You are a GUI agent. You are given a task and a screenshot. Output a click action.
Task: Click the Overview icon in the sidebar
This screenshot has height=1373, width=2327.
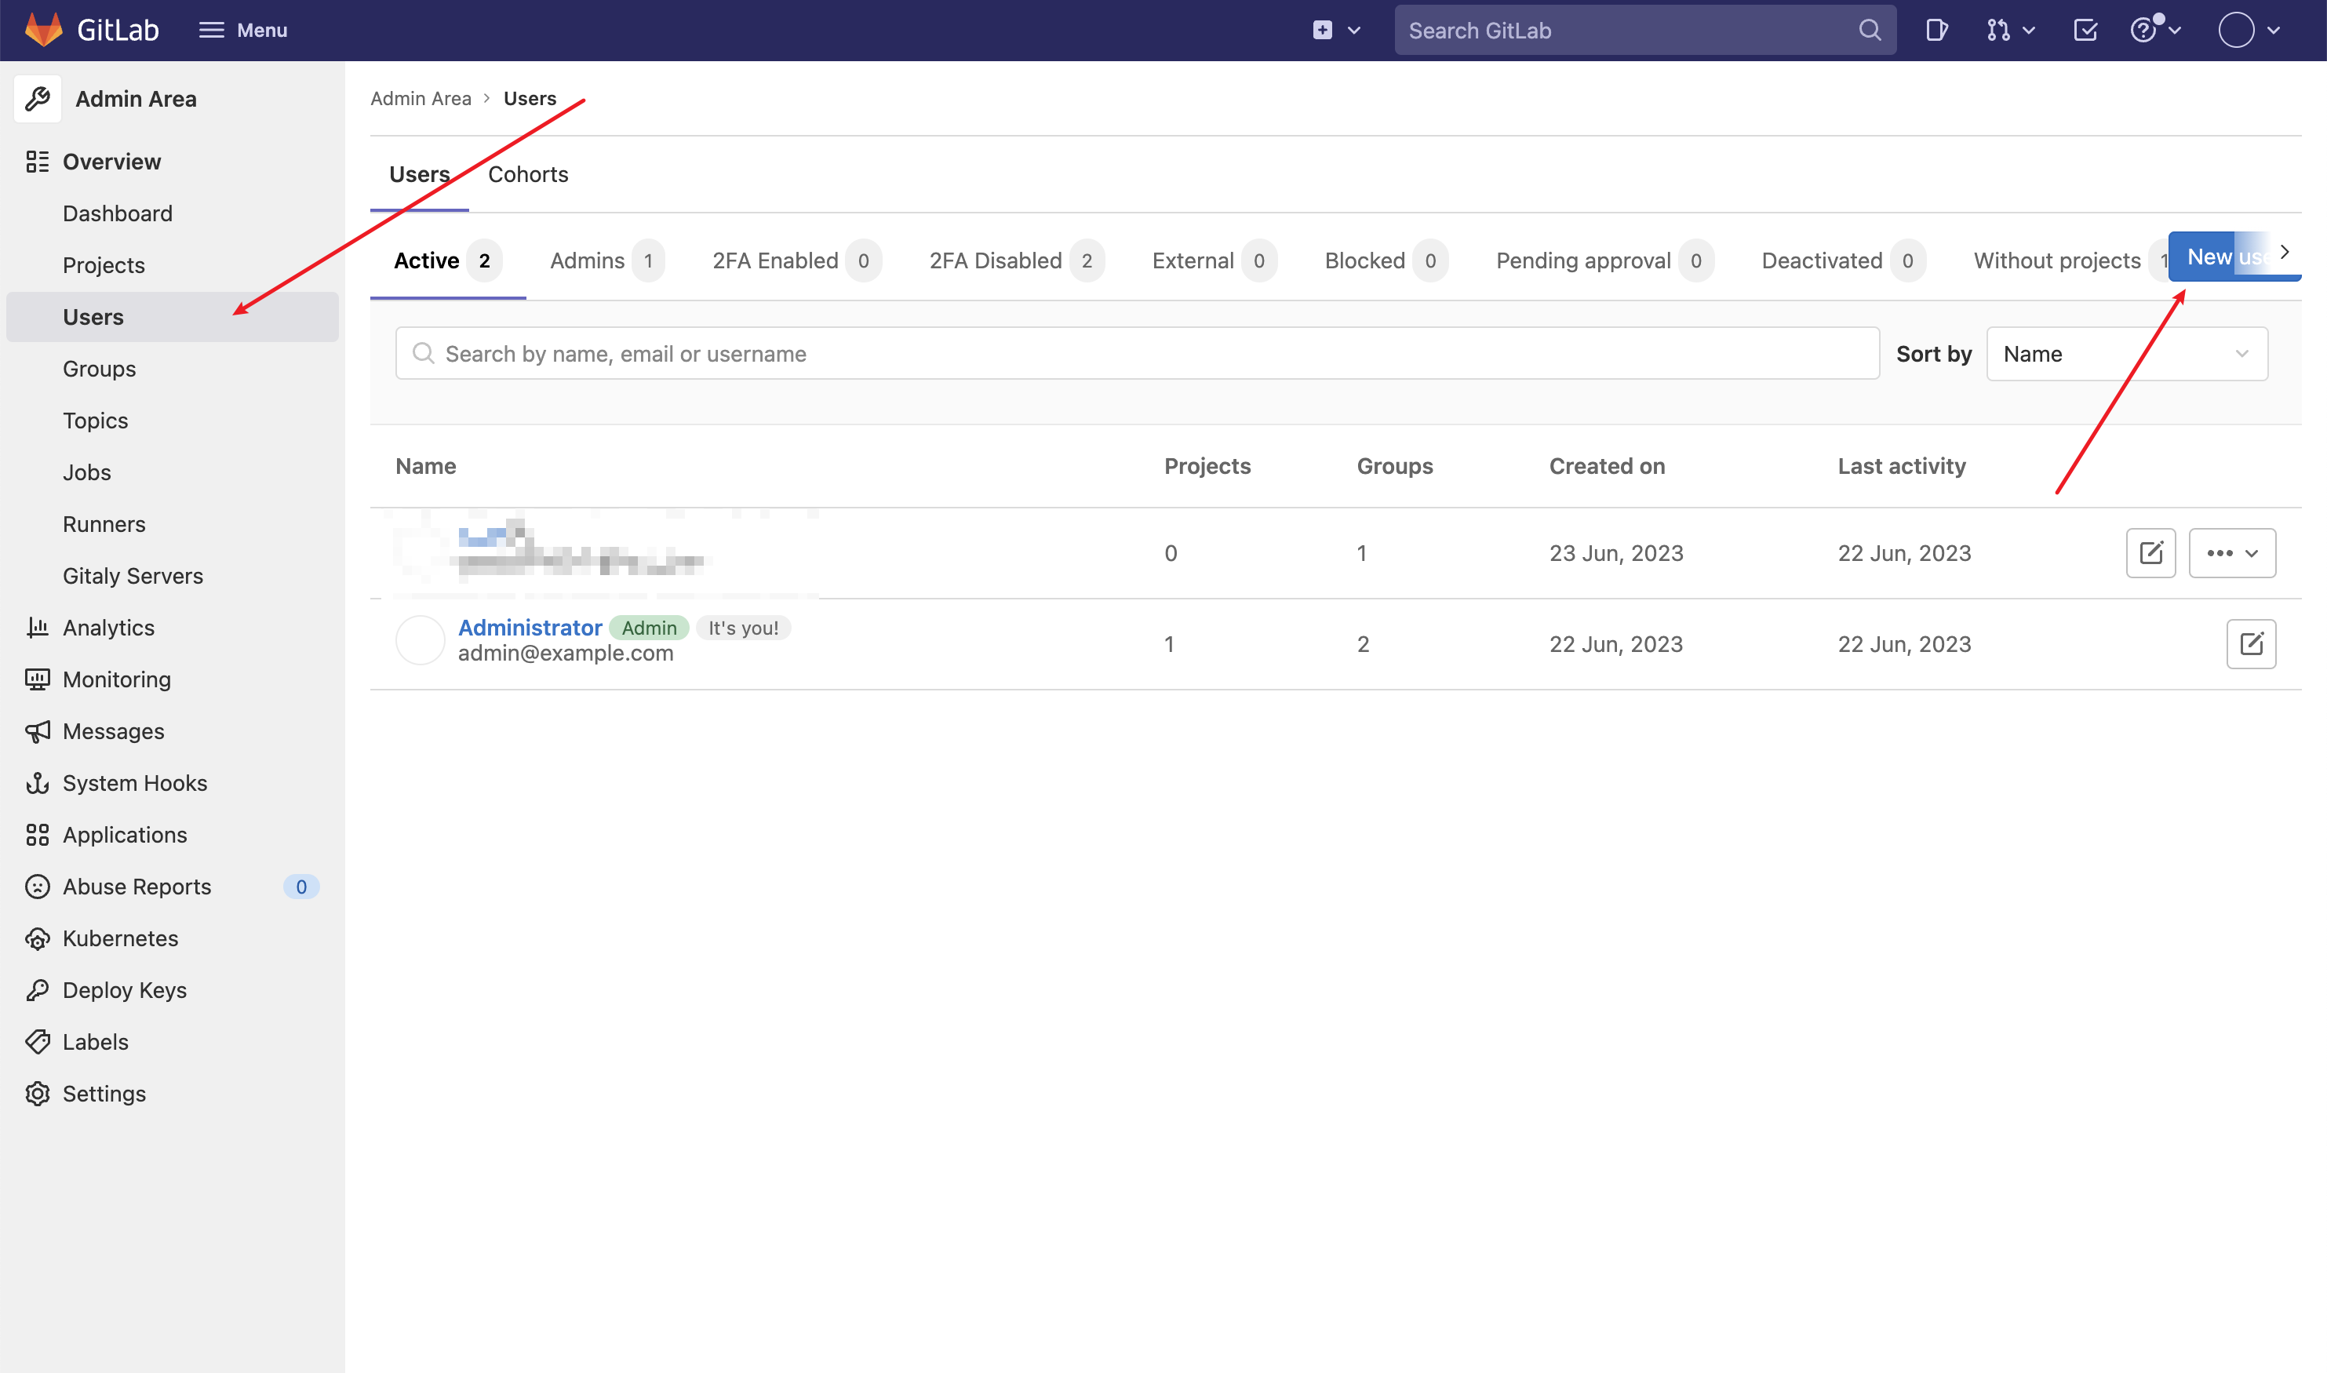click(x=37, y=162)
